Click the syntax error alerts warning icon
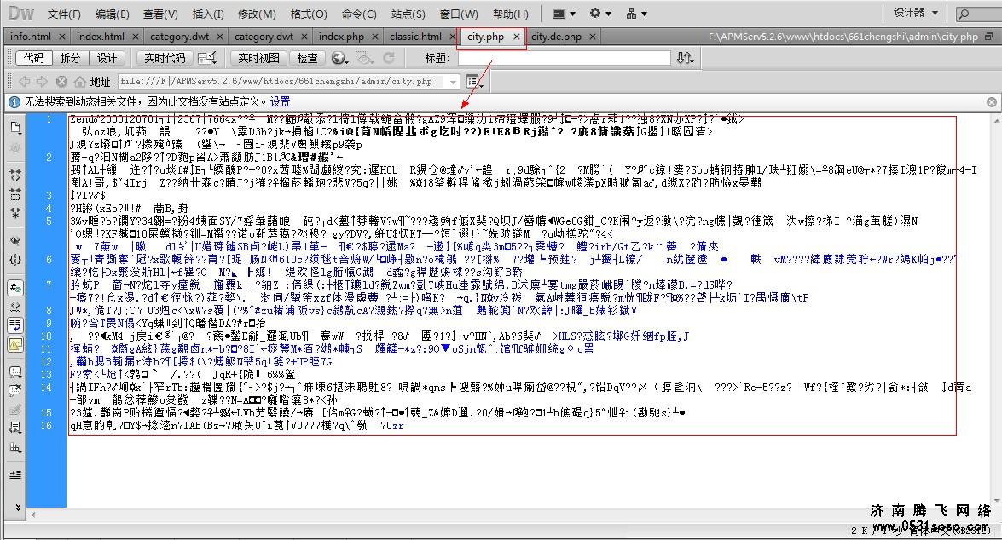The width and height of the screenshot is (1002, 540). click(14, 344)
